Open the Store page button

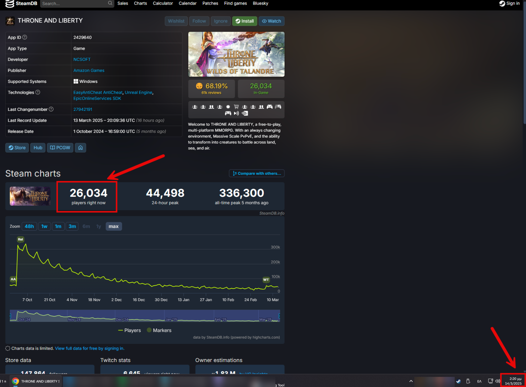17,148
